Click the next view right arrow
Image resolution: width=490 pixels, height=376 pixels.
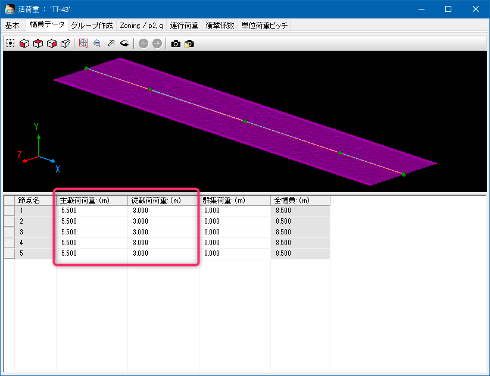157,43
